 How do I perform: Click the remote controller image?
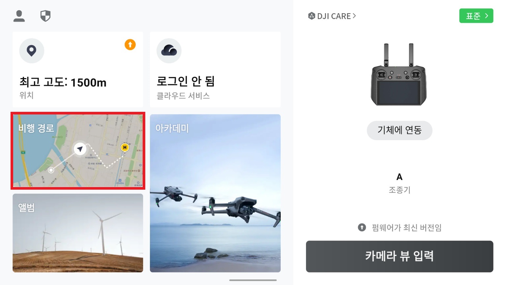399,75
